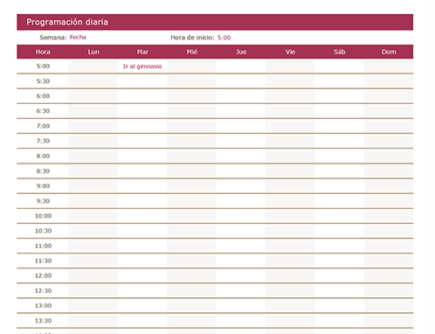435x334 pixels.
Task: Select the Hora de inicio 5:00 value
Action: 224,38
